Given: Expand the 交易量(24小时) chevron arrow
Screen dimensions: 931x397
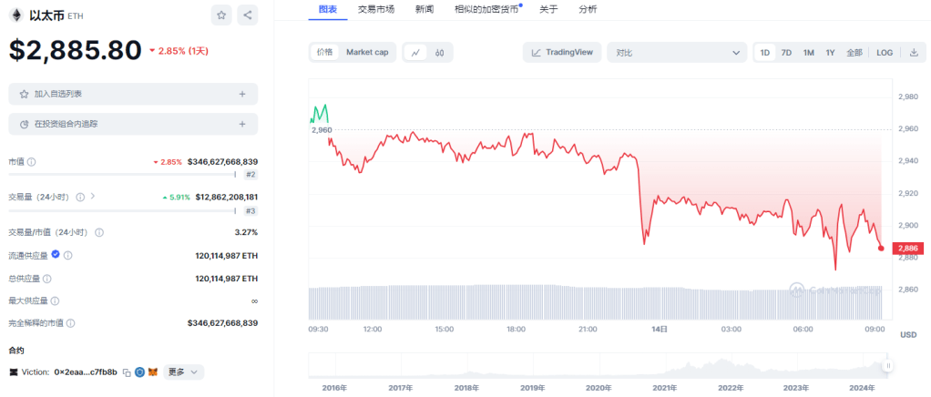Looking at the screenshot, I should 93,196.
